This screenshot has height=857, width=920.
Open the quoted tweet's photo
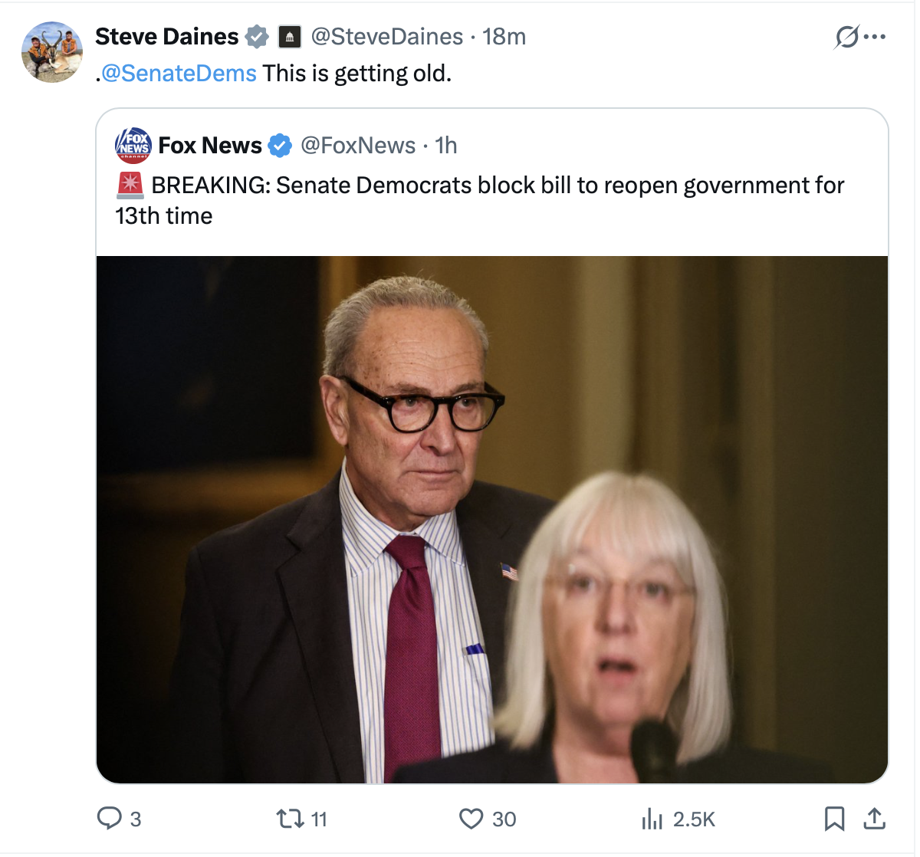491,519
